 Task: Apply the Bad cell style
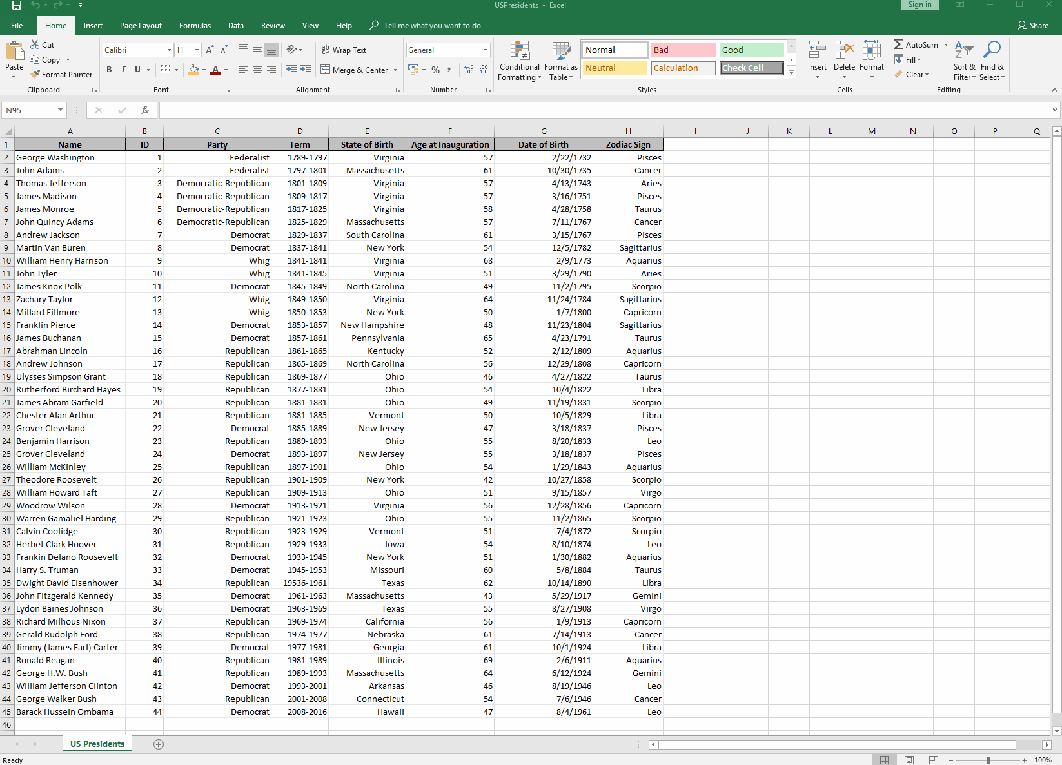point(683,50)
